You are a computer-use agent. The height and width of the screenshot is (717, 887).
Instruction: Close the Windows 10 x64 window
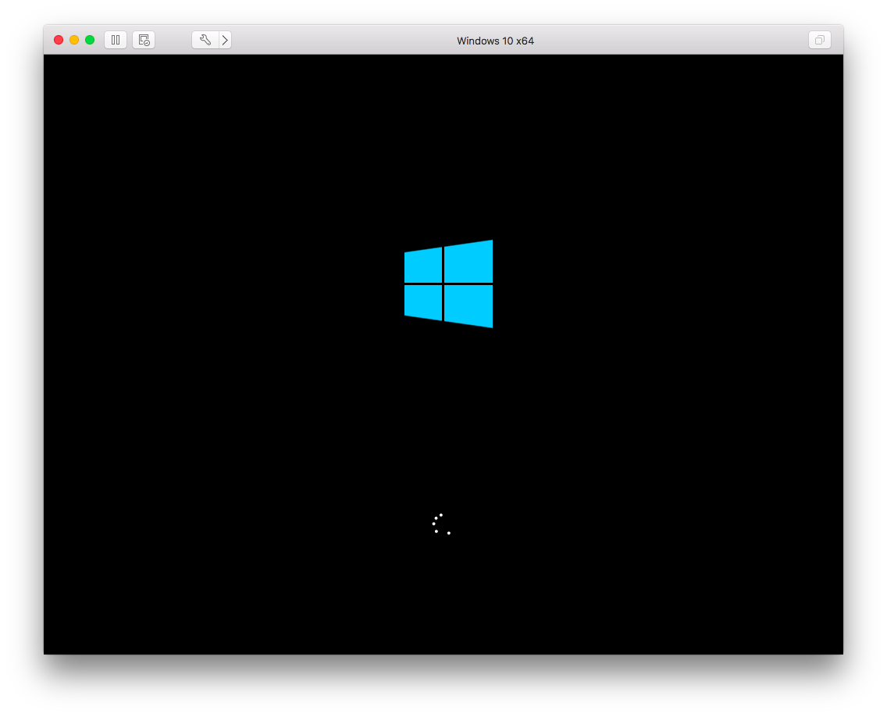[59, 38]
